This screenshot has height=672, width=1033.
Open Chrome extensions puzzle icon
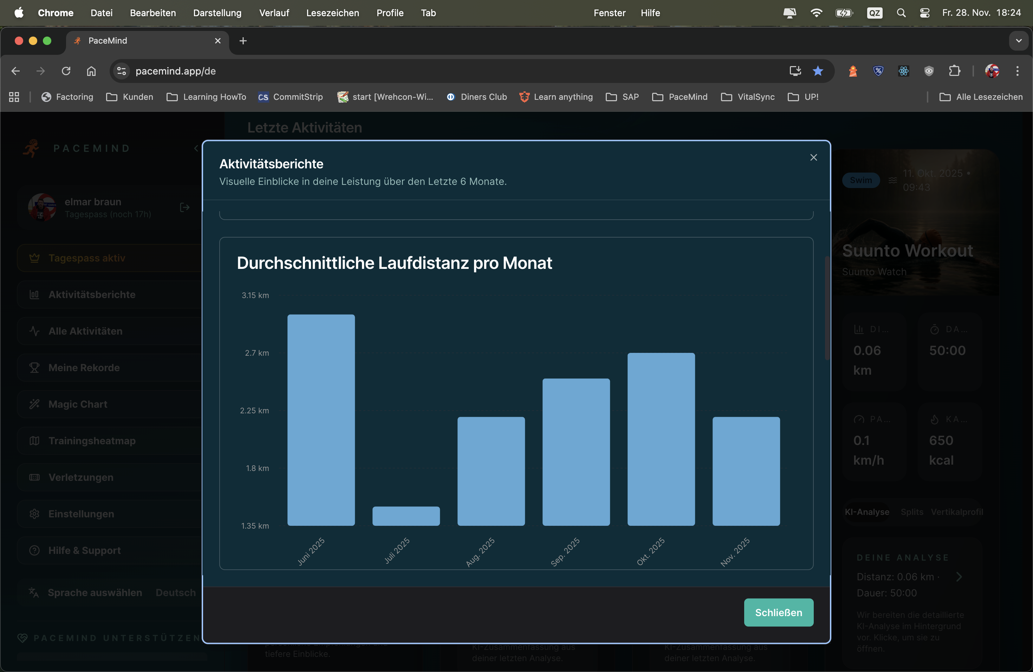[x=954, y=71]
